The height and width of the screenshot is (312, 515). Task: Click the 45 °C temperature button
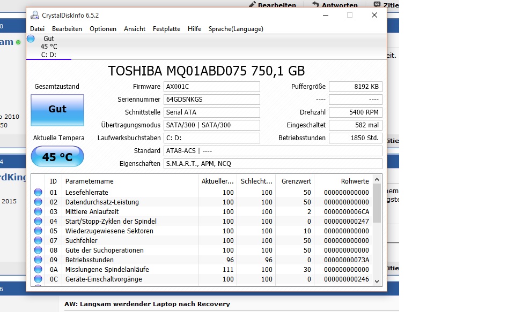(57, 157)
